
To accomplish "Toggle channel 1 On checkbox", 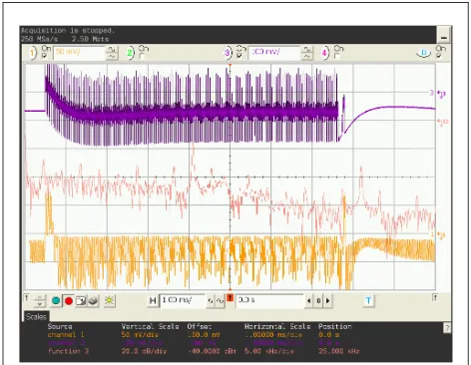I will click(44, 57).
